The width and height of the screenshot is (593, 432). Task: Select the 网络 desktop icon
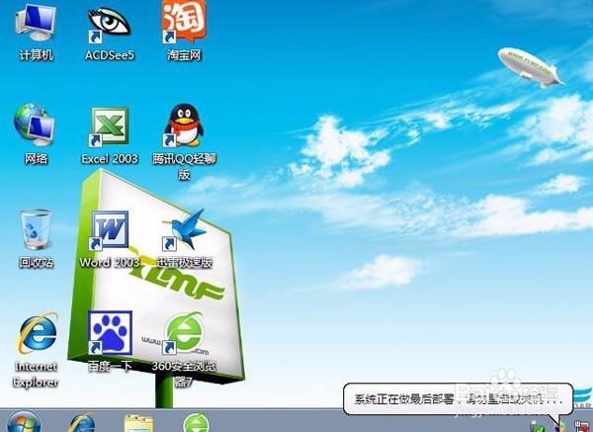pyautogui.click(x=36, y=135)
